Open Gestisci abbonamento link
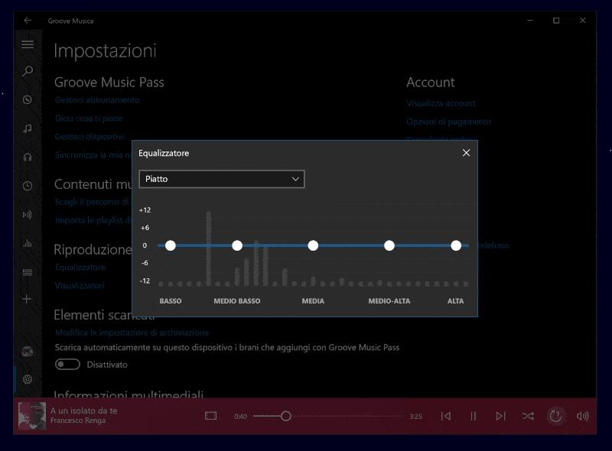Image resolution: width=612 pixels, height=451 pixels. coord(97,100)
